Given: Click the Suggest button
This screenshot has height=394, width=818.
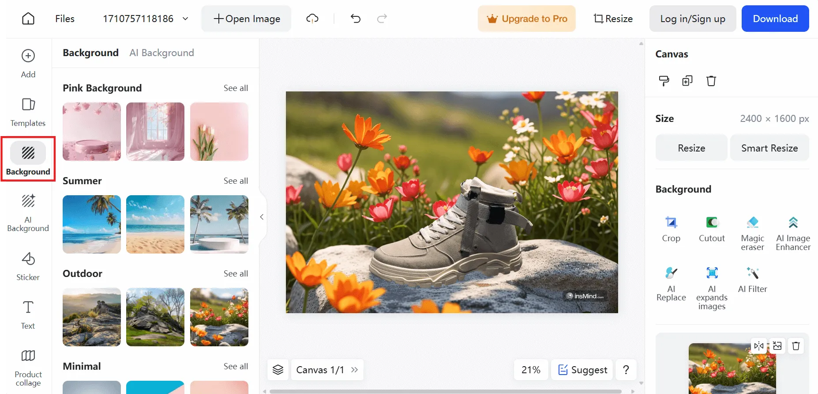Looking at the screenshot, I should click(x=582, y=370).
